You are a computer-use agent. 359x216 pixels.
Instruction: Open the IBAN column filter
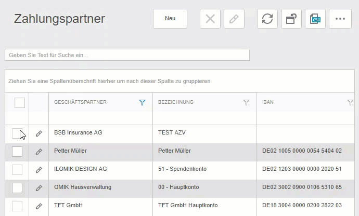(x=350, y=103)
